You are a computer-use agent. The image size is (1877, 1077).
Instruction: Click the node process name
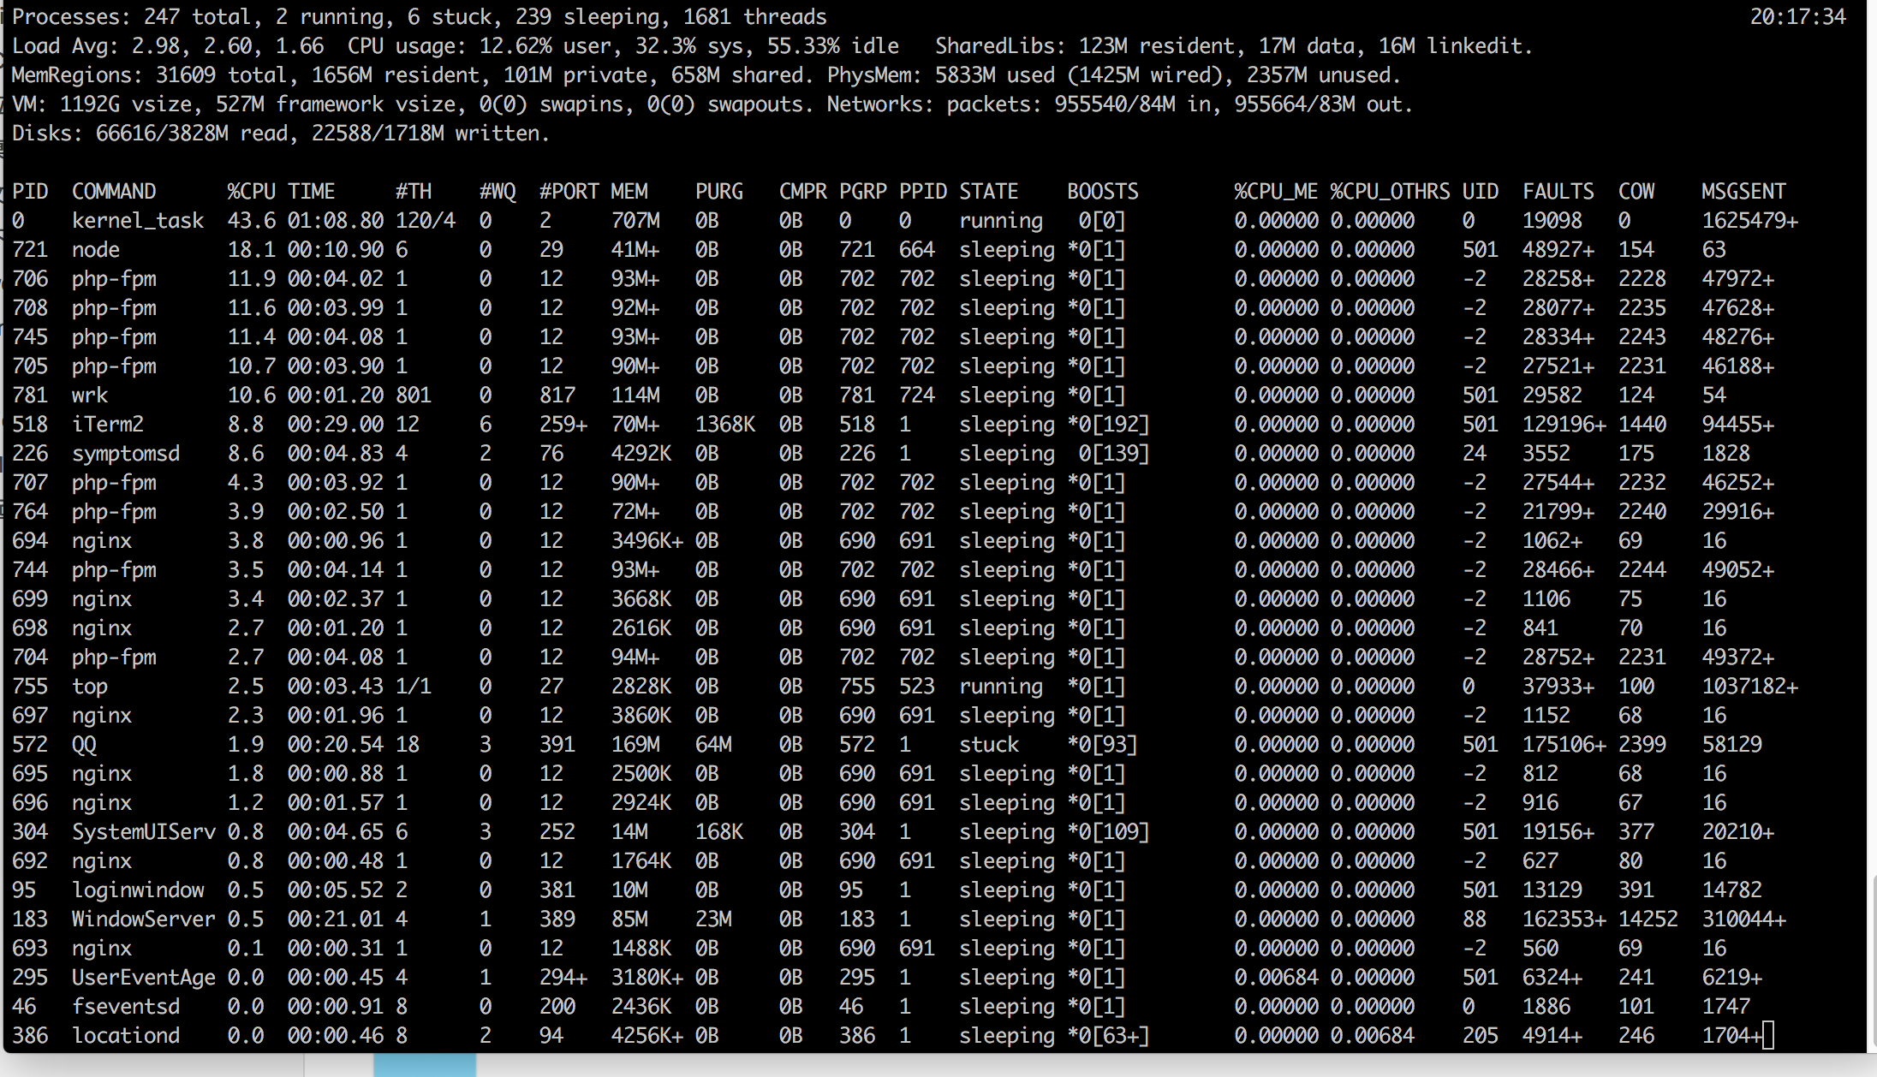click(96, 250)
